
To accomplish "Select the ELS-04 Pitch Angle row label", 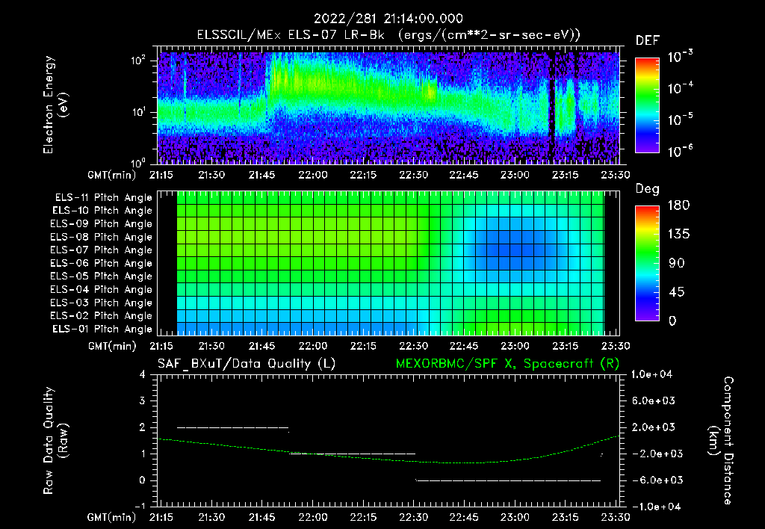I will pos(102,289).
